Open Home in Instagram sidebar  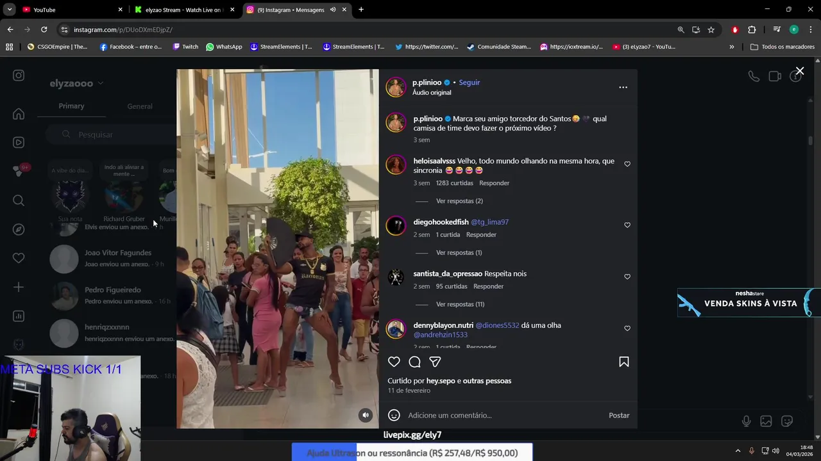(x=19, y=114)
